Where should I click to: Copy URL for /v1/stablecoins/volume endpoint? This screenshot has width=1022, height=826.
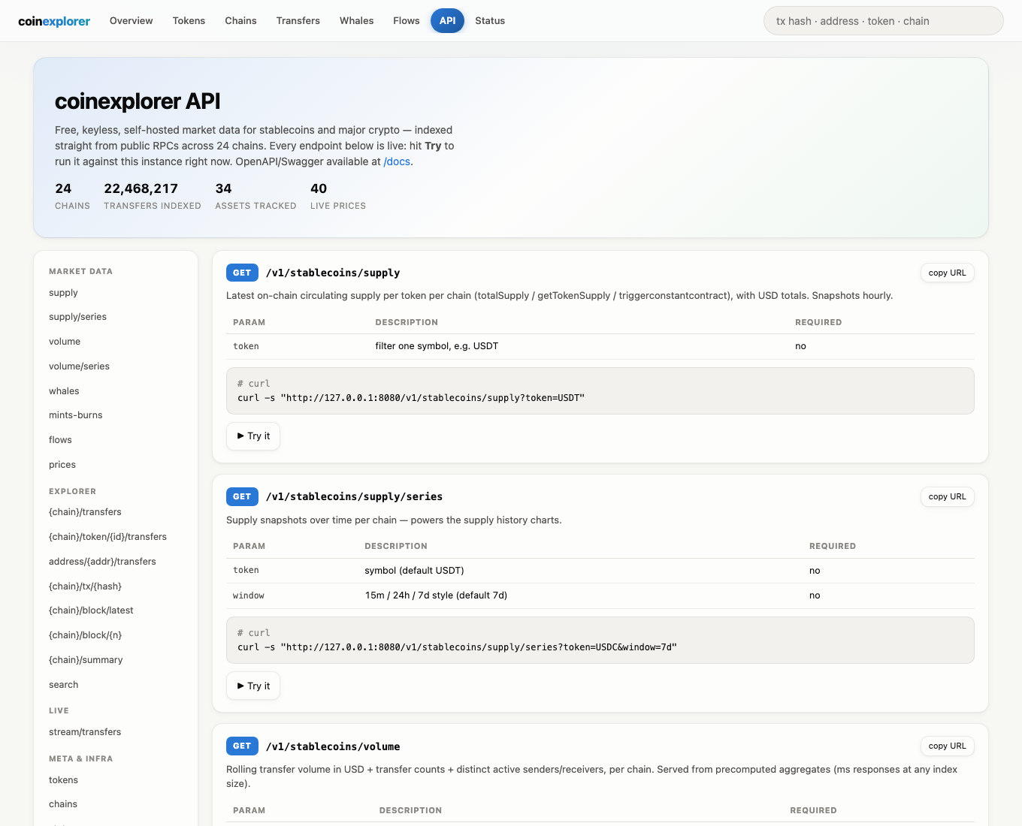[947, 746]
